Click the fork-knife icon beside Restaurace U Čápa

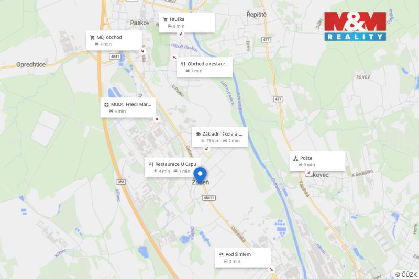coord(151,164)
